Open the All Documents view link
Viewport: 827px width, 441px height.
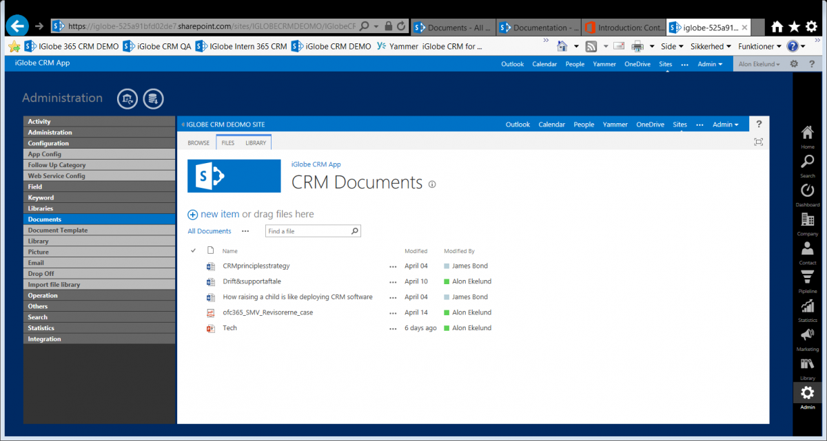click(x=210, y=231)
